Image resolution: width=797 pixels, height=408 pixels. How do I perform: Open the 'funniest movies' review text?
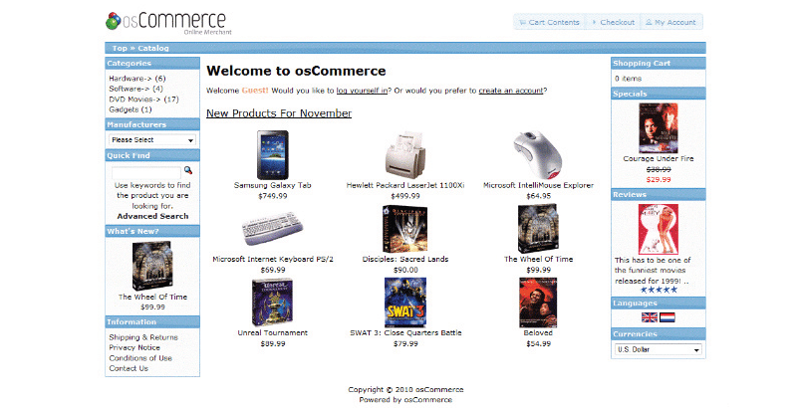click(x=653, y=271)
